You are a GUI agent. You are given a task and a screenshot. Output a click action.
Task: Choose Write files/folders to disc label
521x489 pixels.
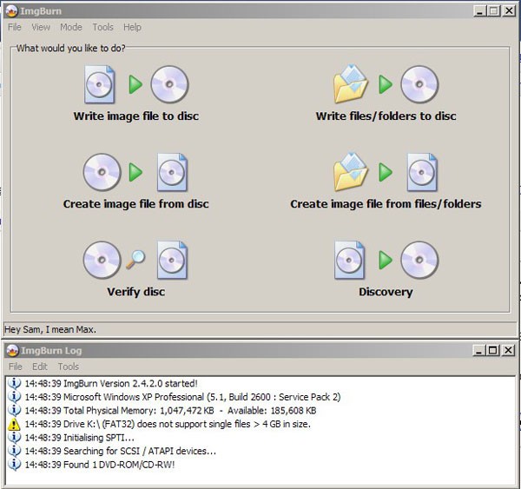386,116
